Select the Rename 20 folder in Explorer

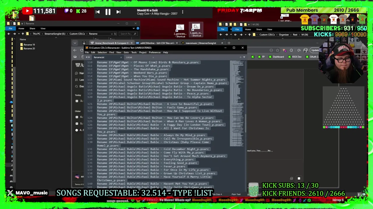pyautogui.click(x=27, y=48)
